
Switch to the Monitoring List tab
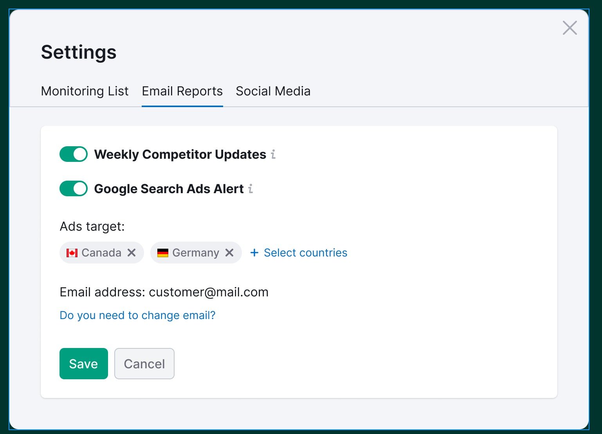85,91
